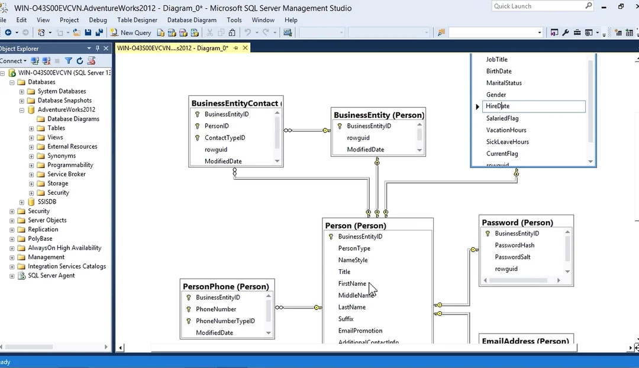Click the Object Explorer Filter funnel icon
Screen dimensions: 639x368
coord(69,61)
